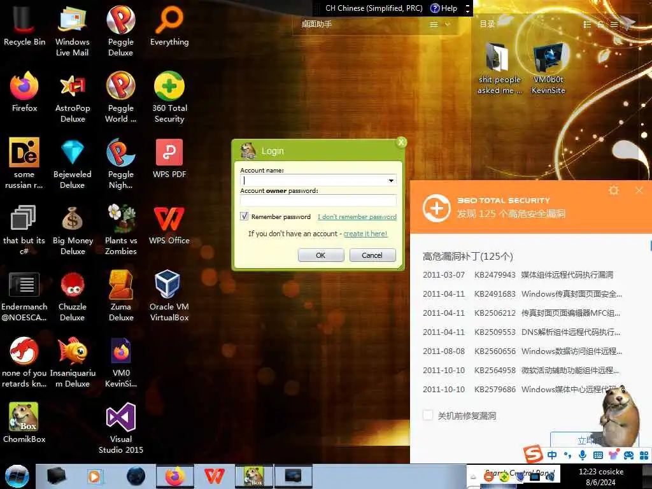Click CH Chinese language indicator
Image resolution: width=652 pixels, height=489 pixels.
point(374,8)
